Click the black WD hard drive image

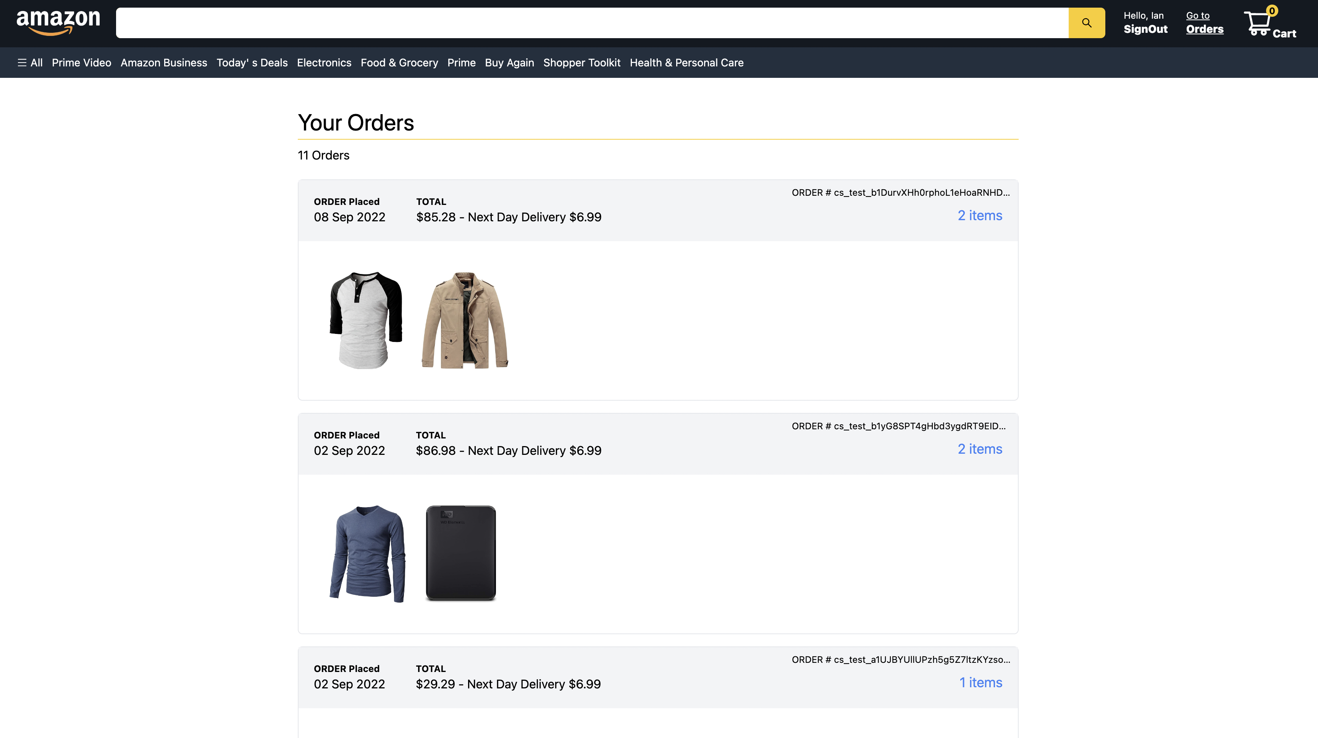click(x=460, y=553)
